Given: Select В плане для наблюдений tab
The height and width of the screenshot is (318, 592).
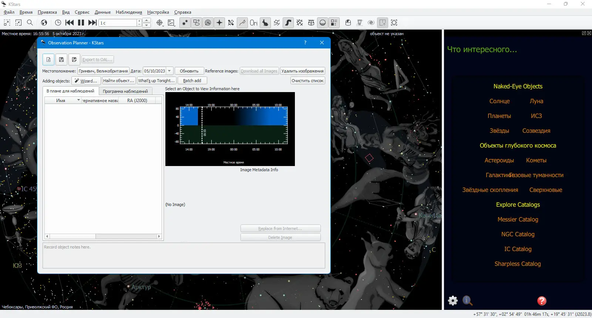Looking at the screenshot, I should point(70,91).
